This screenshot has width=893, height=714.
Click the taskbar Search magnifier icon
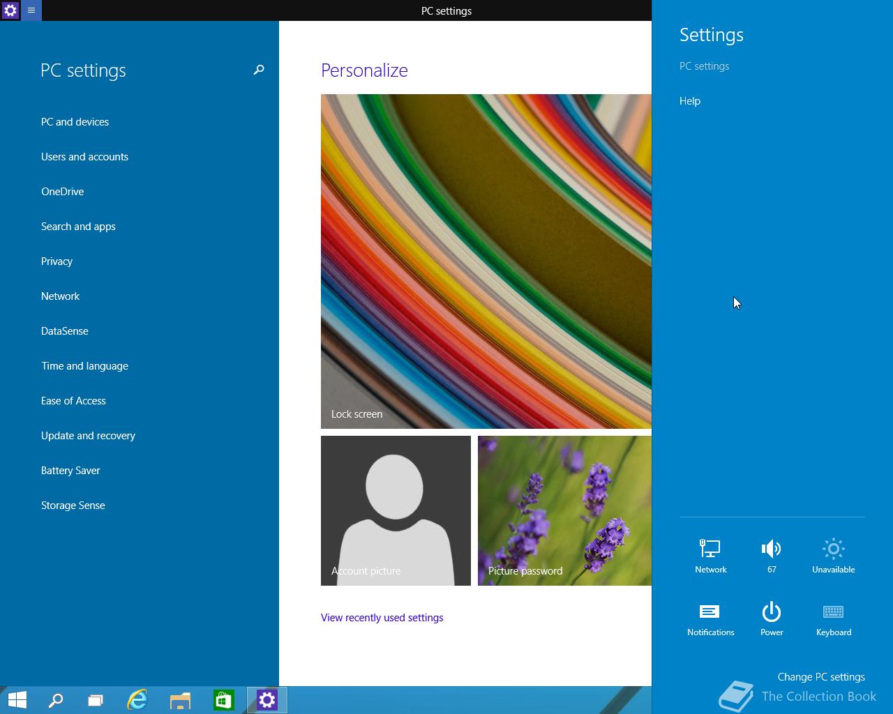(x=56, y=699)
